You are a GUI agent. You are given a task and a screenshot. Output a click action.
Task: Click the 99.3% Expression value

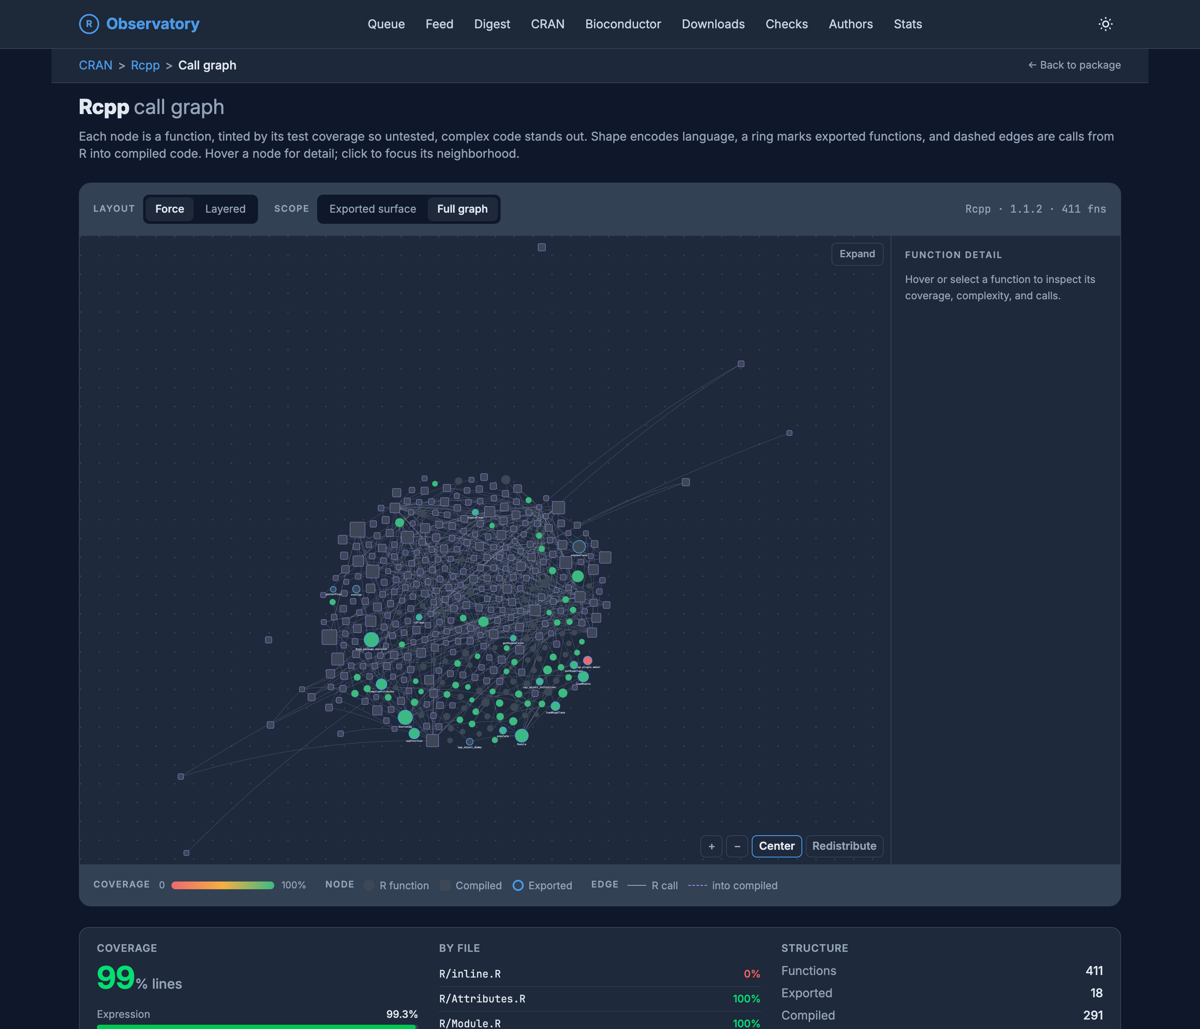pos(402,1014)
